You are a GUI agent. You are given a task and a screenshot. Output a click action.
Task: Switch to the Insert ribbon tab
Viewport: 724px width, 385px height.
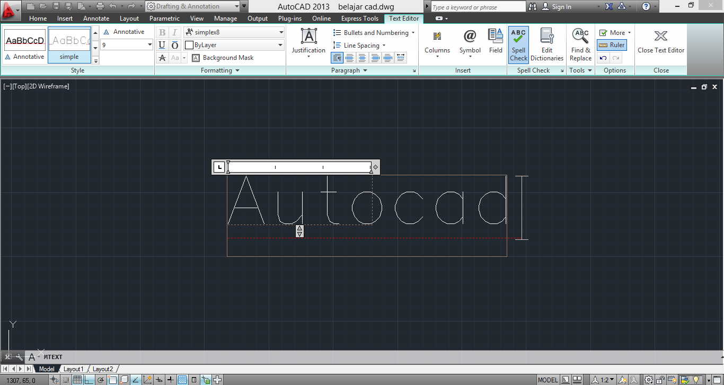(x=65, y=19)
